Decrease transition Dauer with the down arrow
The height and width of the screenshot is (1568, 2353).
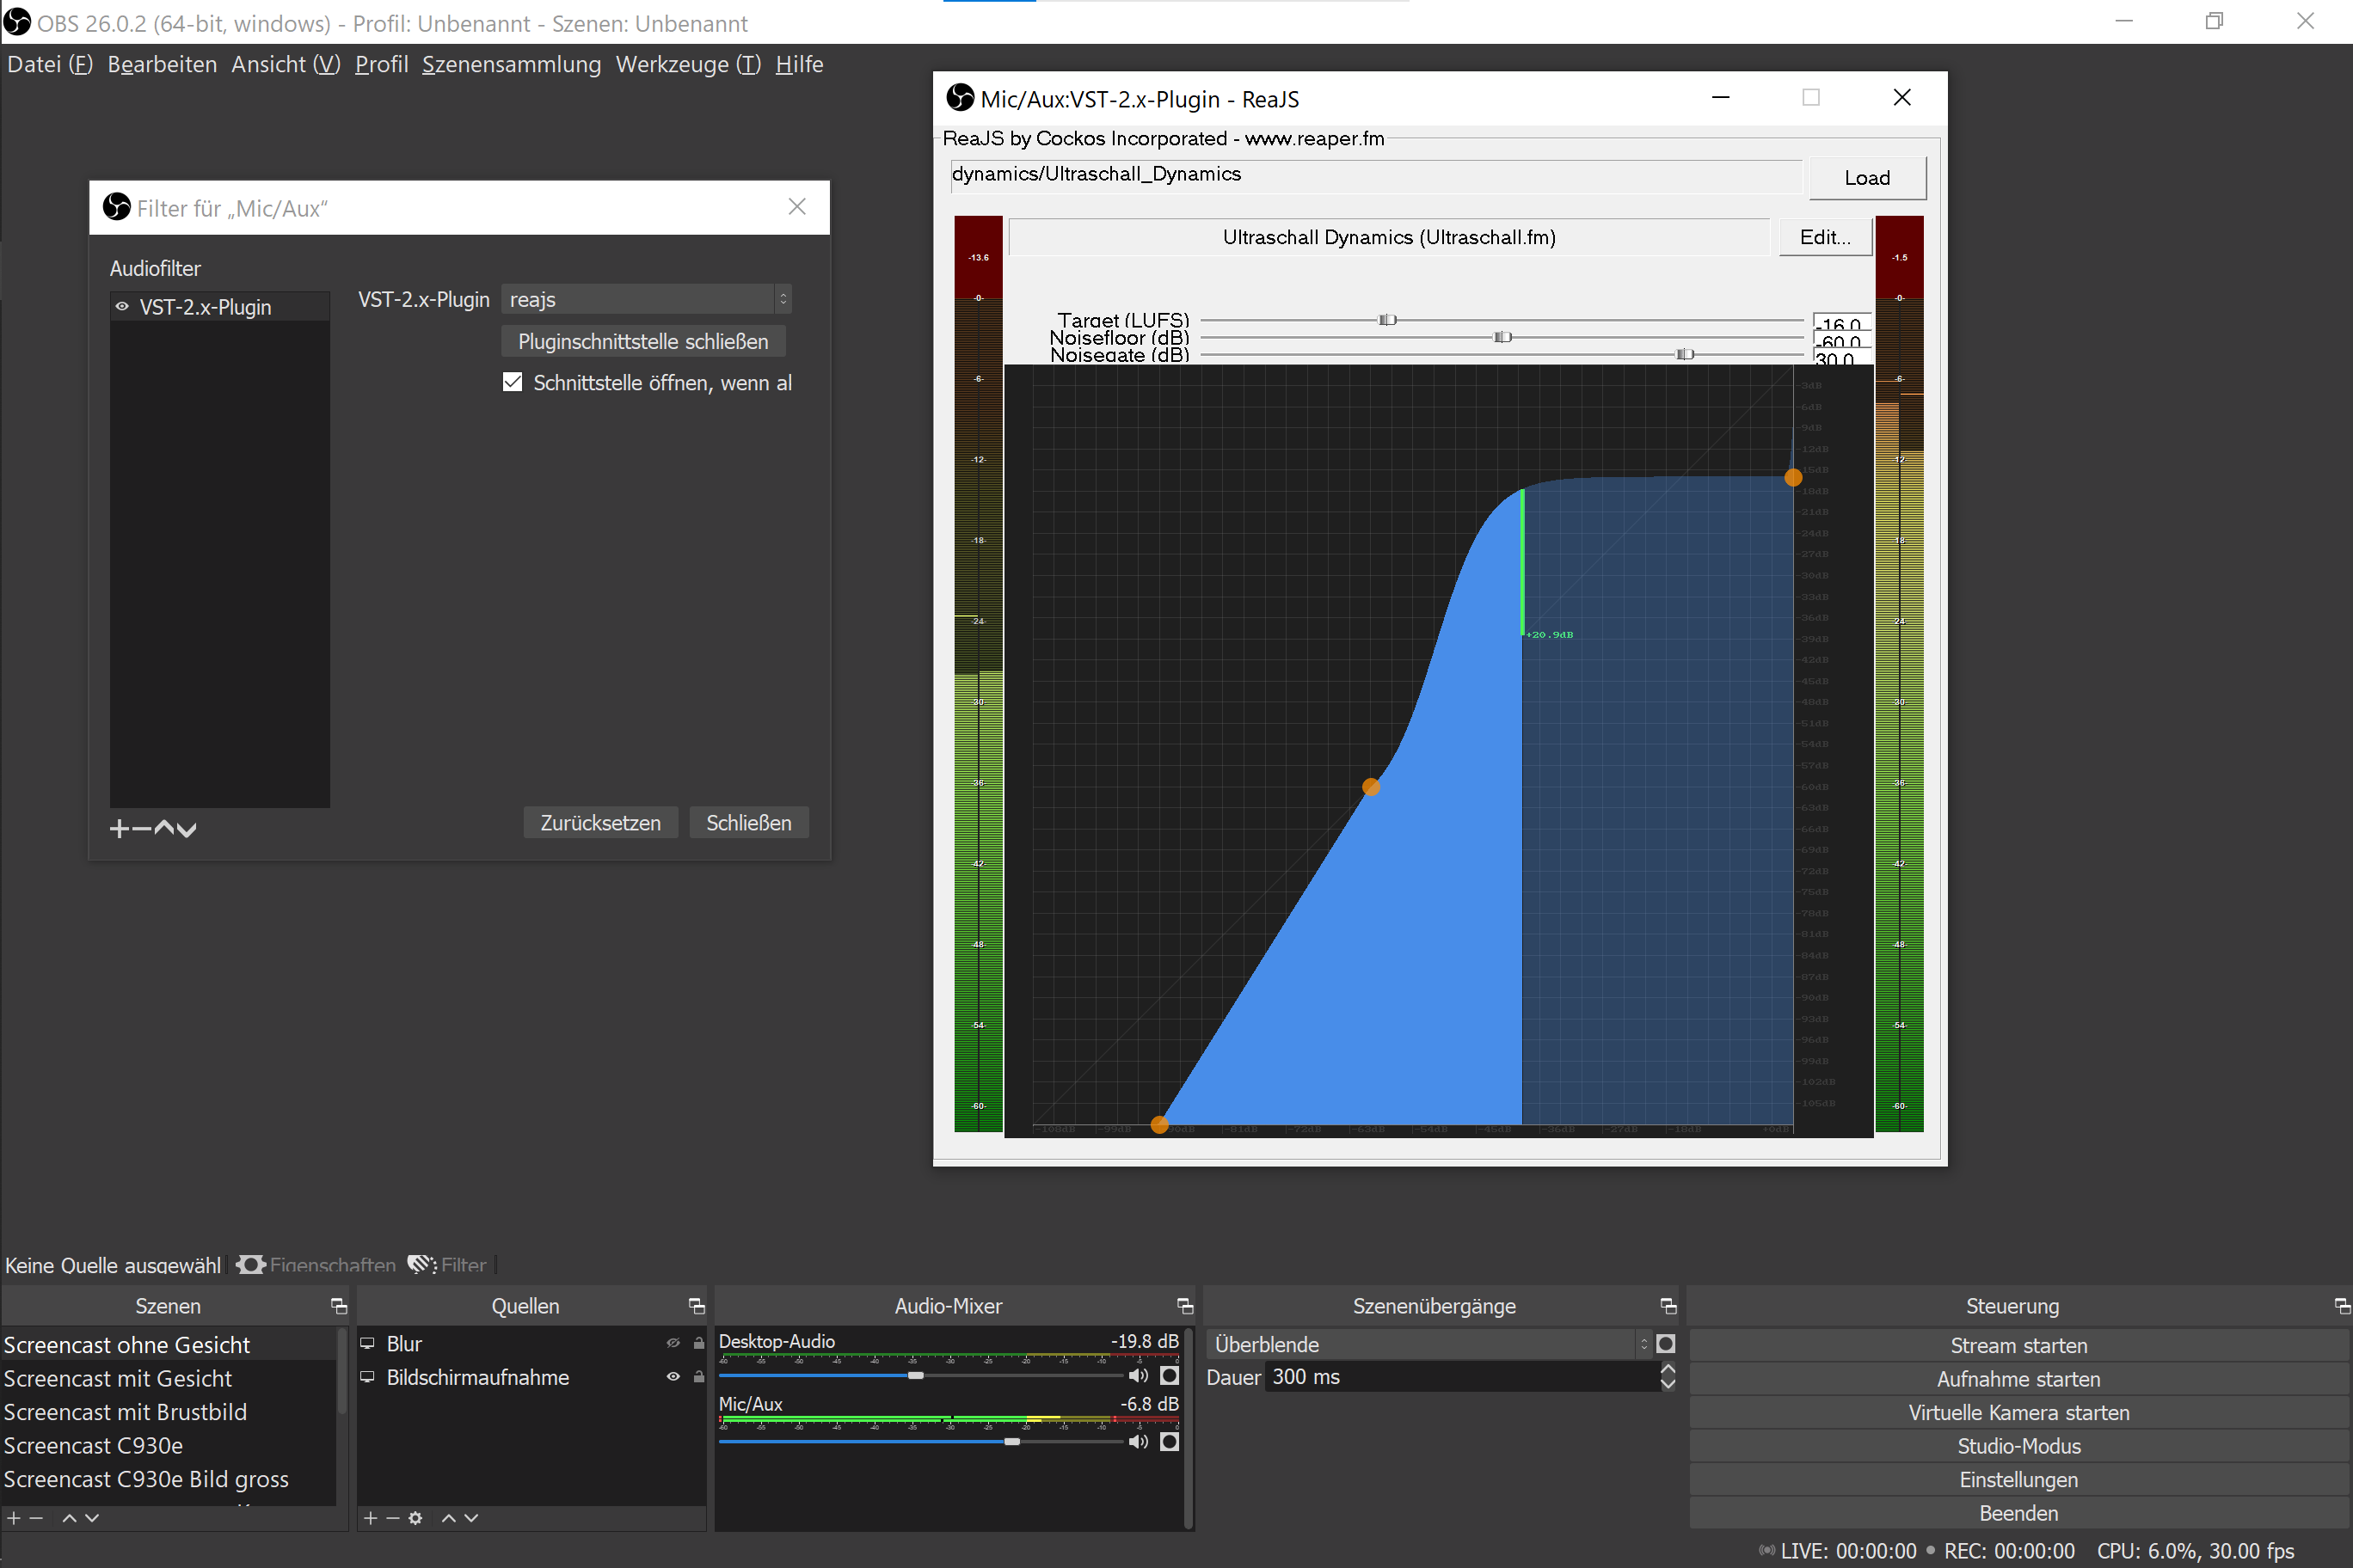1668,1384
